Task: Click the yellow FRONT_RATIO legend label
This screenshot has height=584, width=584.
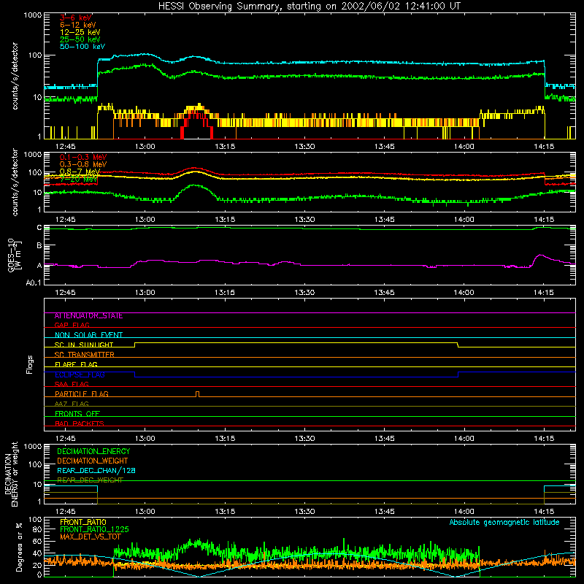Action: click(x=83, y=522)
